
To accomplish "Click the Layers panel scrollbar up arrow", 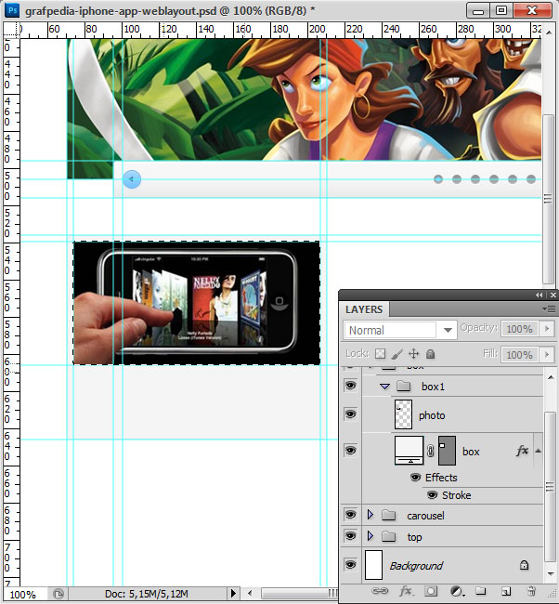I will click(551, 376).
